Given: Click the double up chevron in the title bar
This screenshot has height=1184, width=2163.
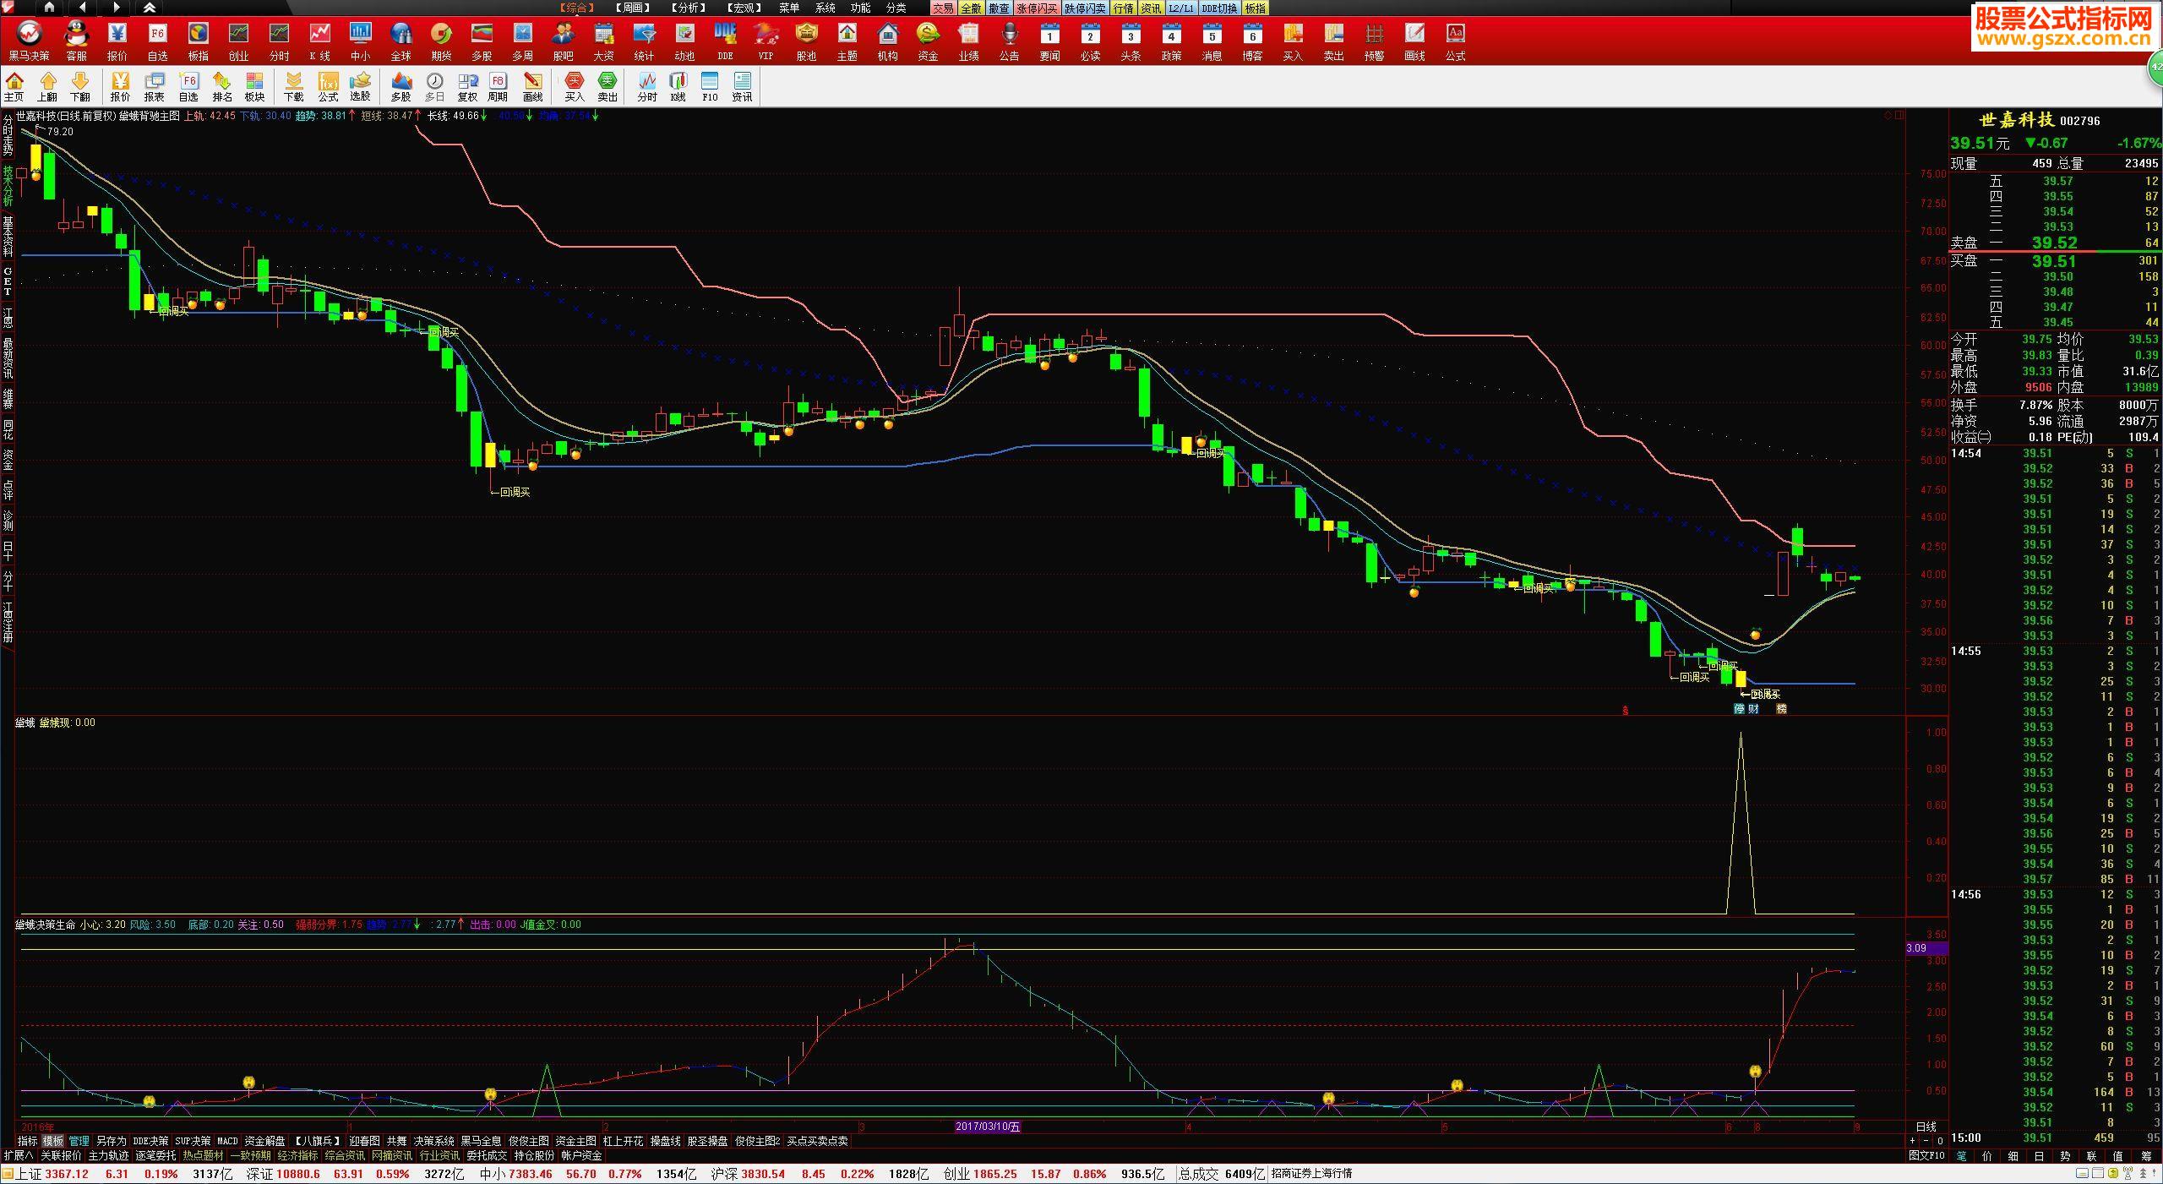Looking at the screenshot, I should coord(149,8).
